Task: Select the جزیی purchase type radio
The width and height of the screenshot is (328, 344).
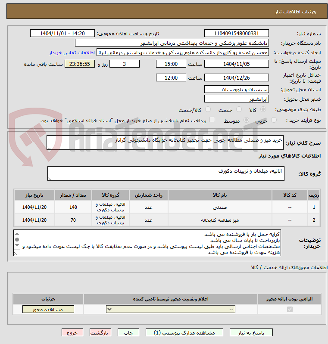Action: [274, 120]
